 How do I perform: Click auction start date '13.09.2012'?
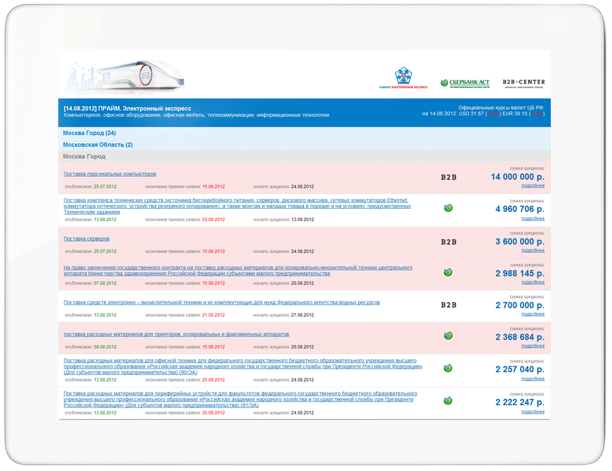303,220
